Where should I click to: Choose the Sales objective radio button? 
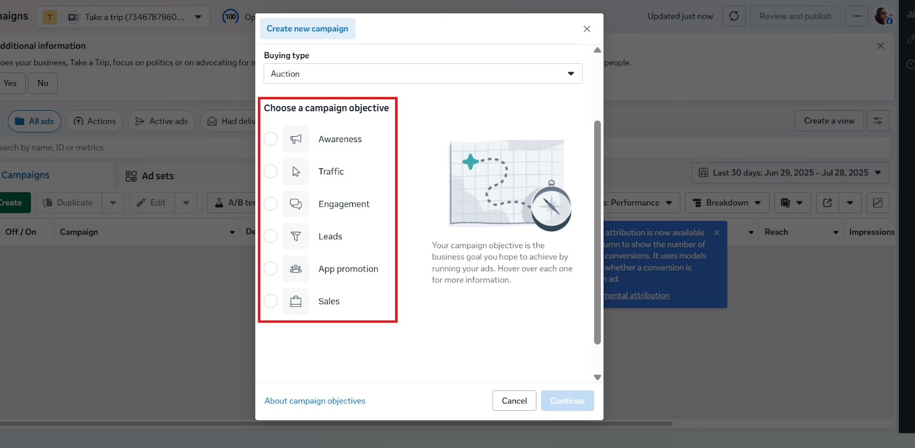[270, 301]
